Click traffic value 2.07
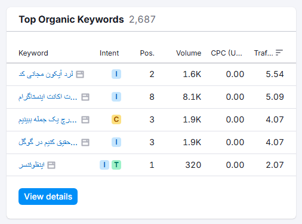Image resolution: width=302 pixels, height=224 pixels. pos(275,165)
